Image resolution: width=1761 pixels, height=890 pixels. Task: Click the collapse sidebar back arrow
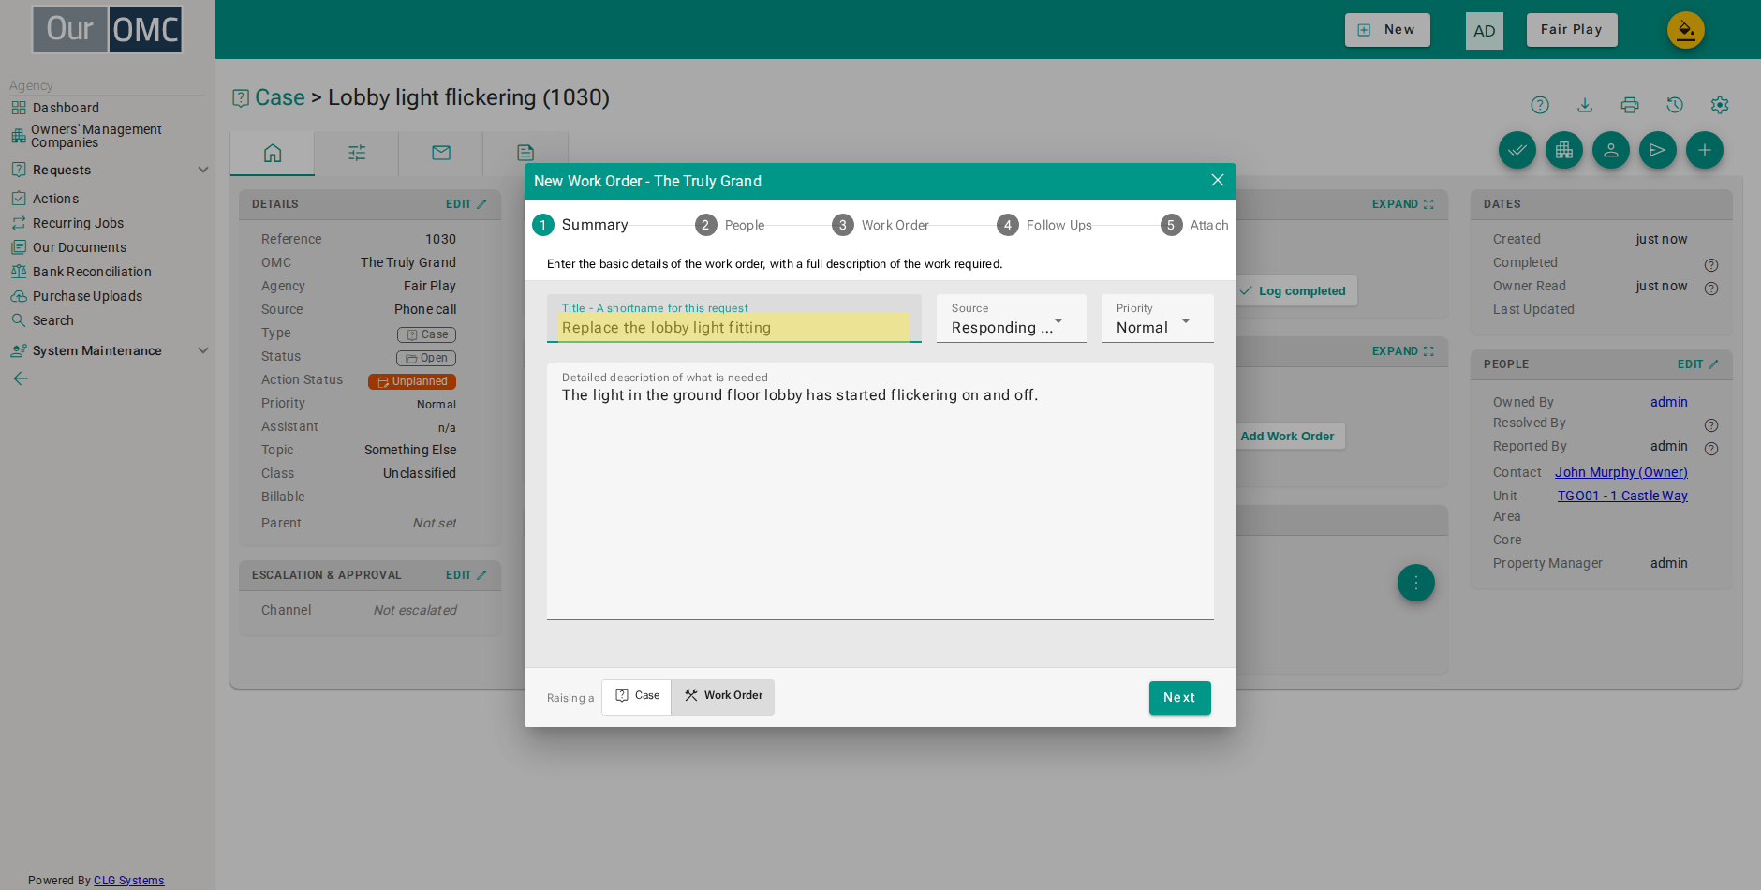click(21, 378)
